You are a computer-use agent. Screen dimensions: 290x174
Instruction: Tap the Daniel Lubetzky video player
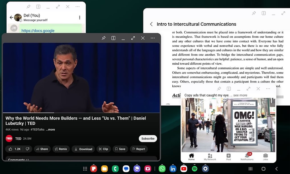[x=81, y=78]
